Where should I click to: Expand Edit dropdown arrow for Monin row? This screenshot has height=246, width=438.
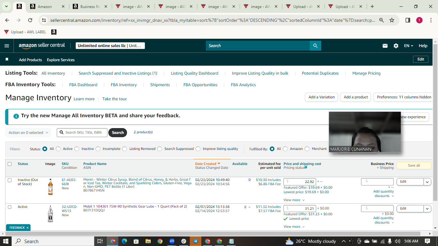(x=427, y=182)
